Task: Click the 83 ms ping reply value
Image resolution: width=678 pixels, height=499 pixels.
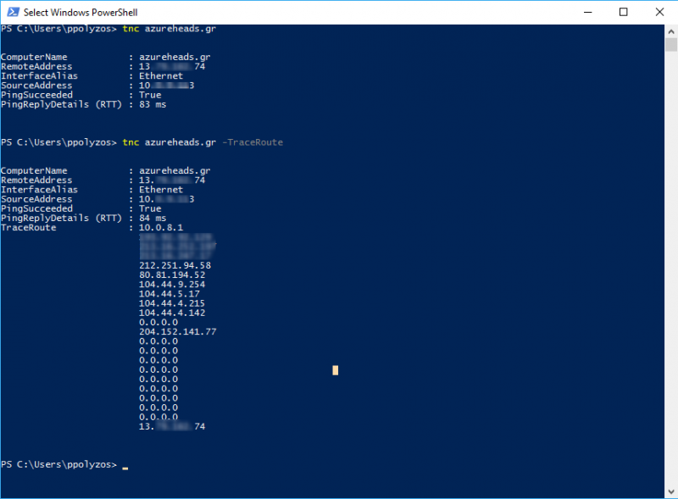Action: [x=153, y=104]
